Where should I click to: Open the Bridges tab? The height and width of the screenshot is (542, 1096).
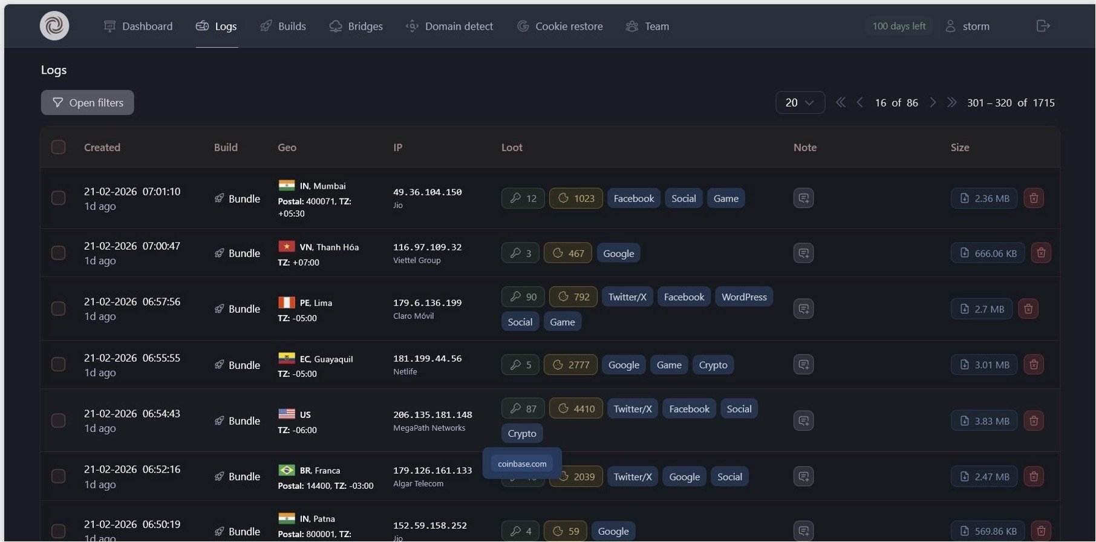(x=356, y=26)
